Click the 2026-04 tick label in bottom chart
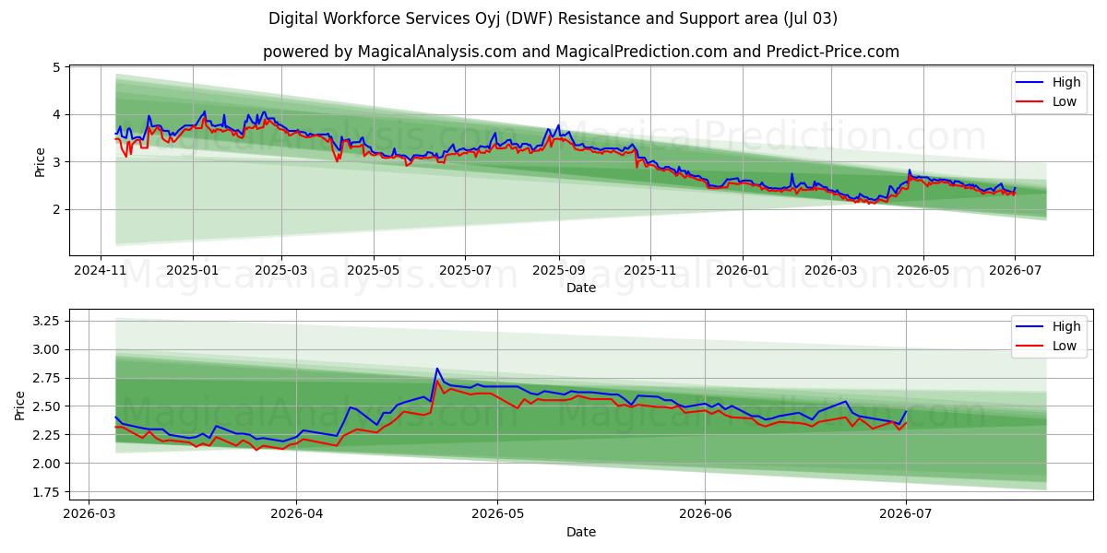The height and width of the screenshot is (553, 1107). 296,515
